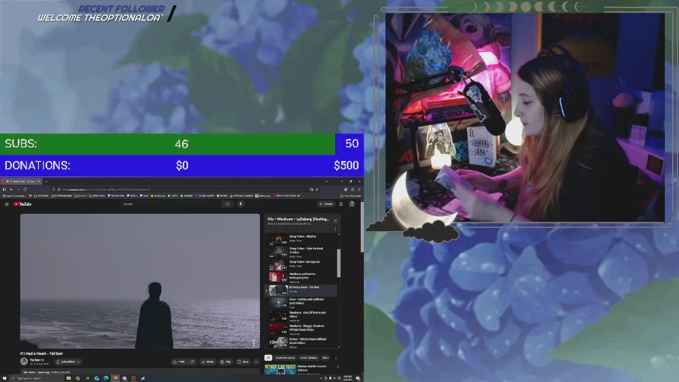Click the page scrollbar of the browser

click(363, 227)
